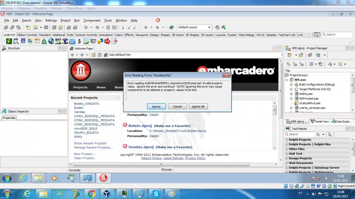
Task: Toggle the component palette selection arrow
Action: [x=317, y=35]
